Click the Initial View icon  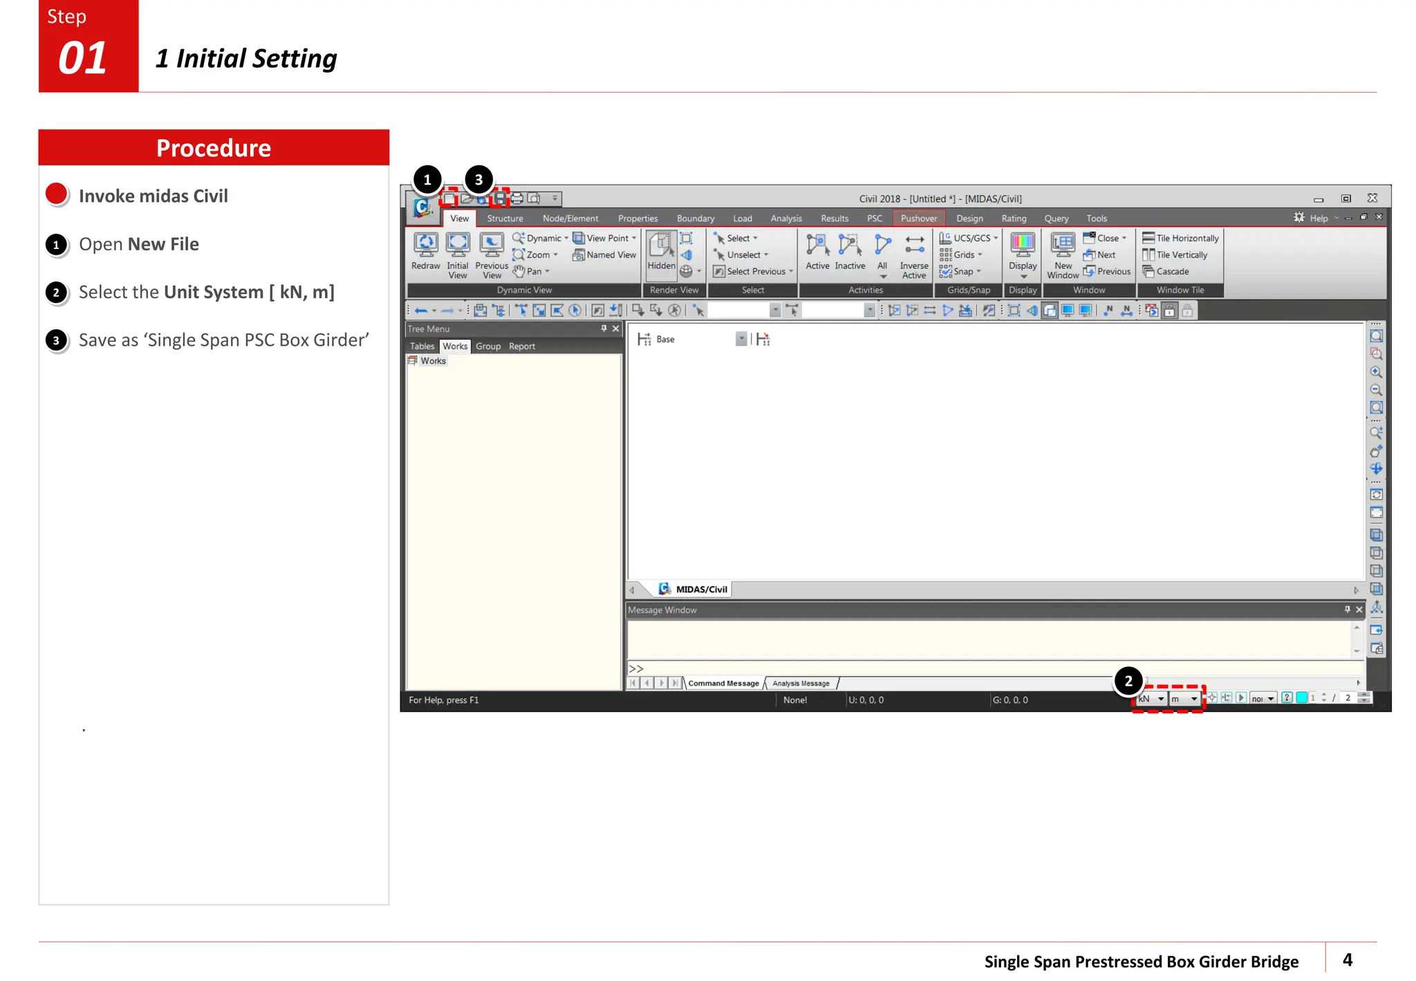click(x=457, y=244)
